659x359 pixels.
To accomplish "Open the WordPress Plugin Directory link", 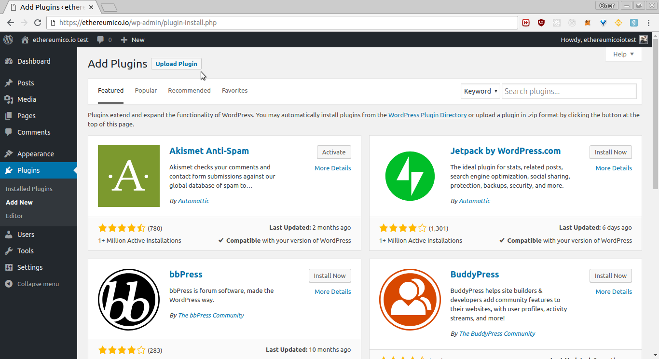I will (427, 115).
